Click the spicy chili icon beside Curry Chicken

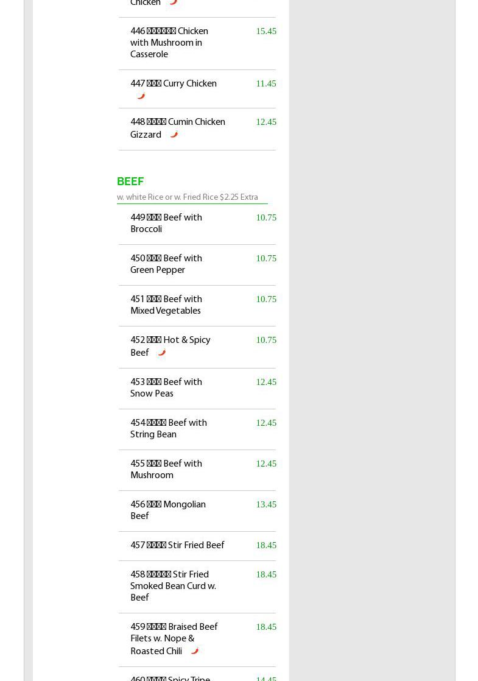pyautogui.click(x=141, y=96)
